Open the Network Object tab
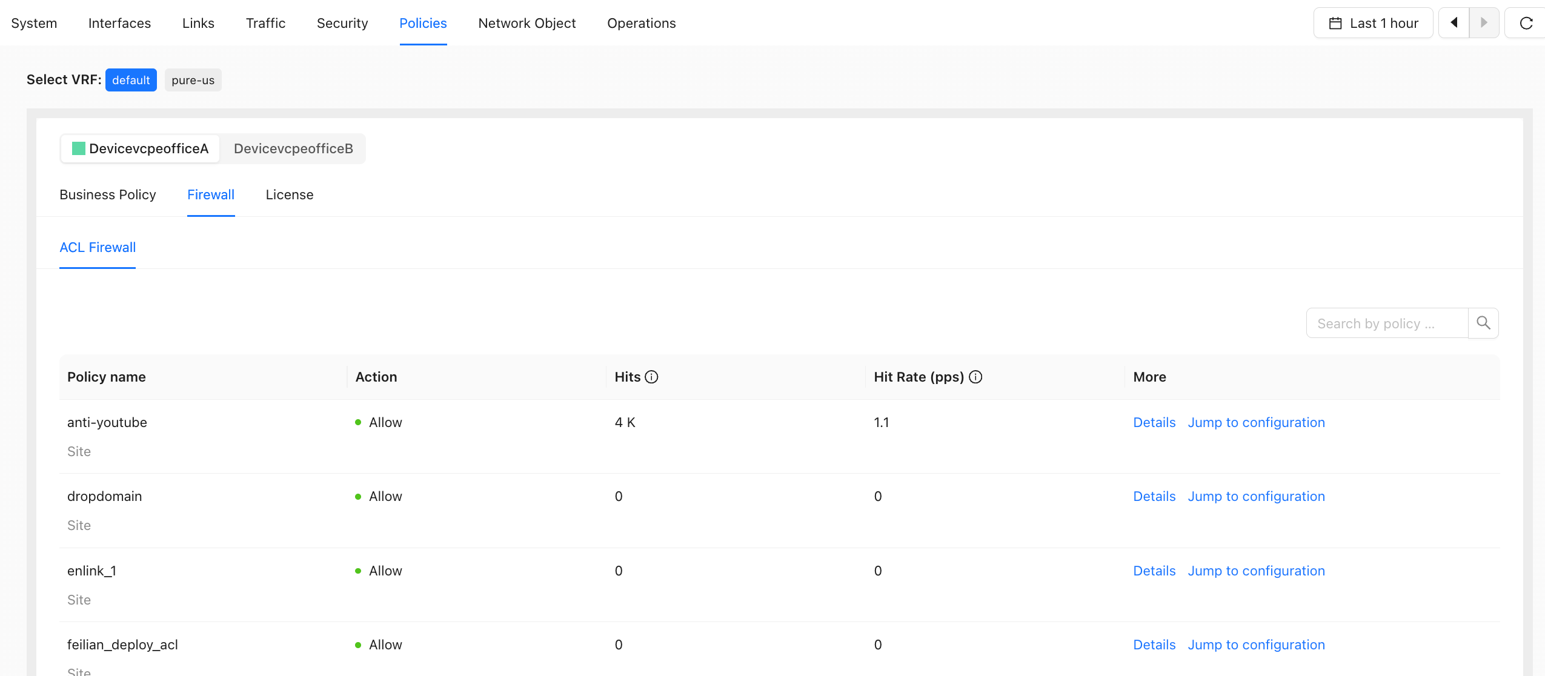 [527, 23]
